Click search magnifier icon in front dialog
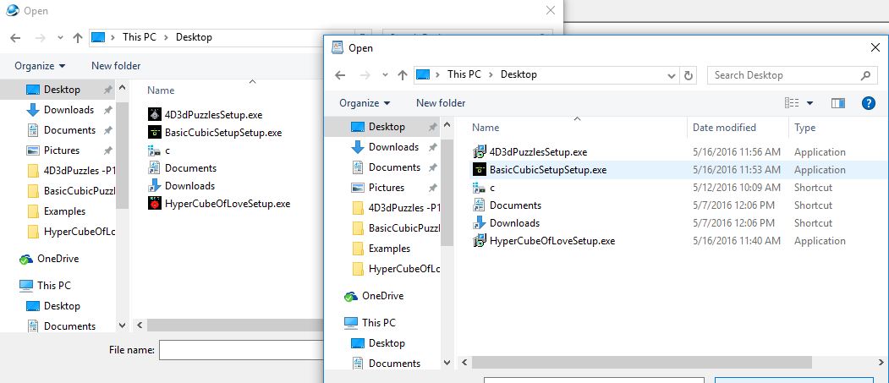Image resolution: width=889 pixels, height=383 pixels. point(865,74)
